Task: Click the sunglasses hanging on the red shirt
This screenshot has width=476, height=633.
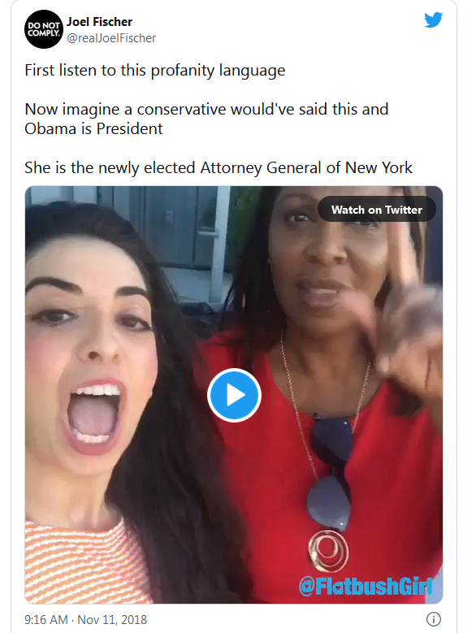Action: point(331,470)
